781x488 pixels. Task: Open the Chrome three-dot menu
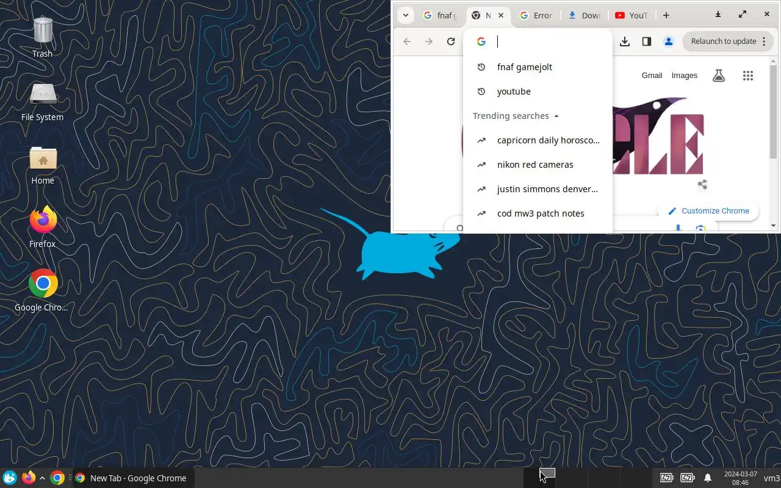pyautogui.click(x=763, y=41)
